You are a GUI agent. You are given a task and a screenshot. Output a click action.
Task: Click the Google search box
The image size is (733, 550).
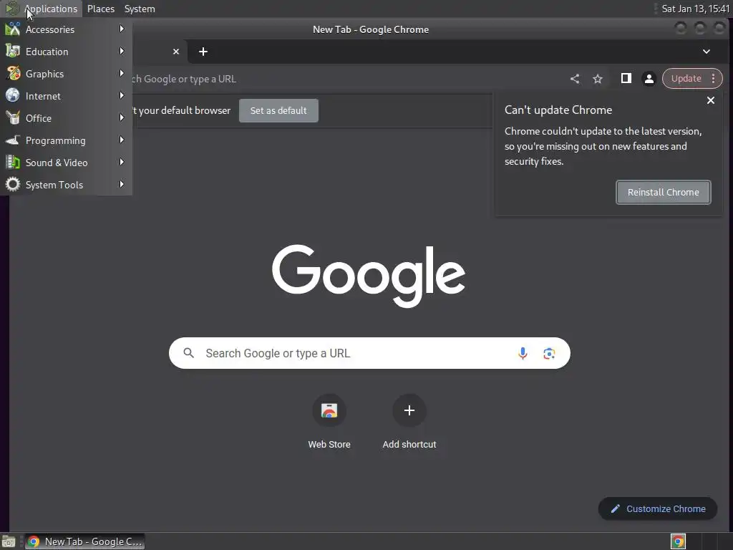(x=369, y=353)
